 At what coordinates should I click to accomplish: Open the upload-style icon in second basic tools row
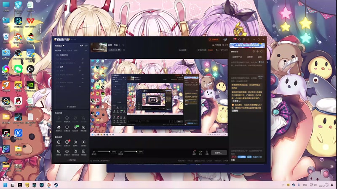[67, 151]
